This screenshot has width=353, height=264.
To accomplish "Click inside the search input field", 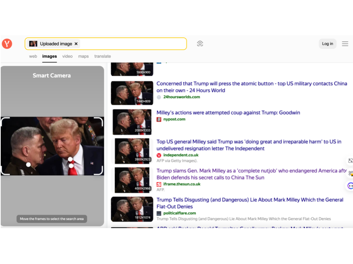I will pos(132,44).
